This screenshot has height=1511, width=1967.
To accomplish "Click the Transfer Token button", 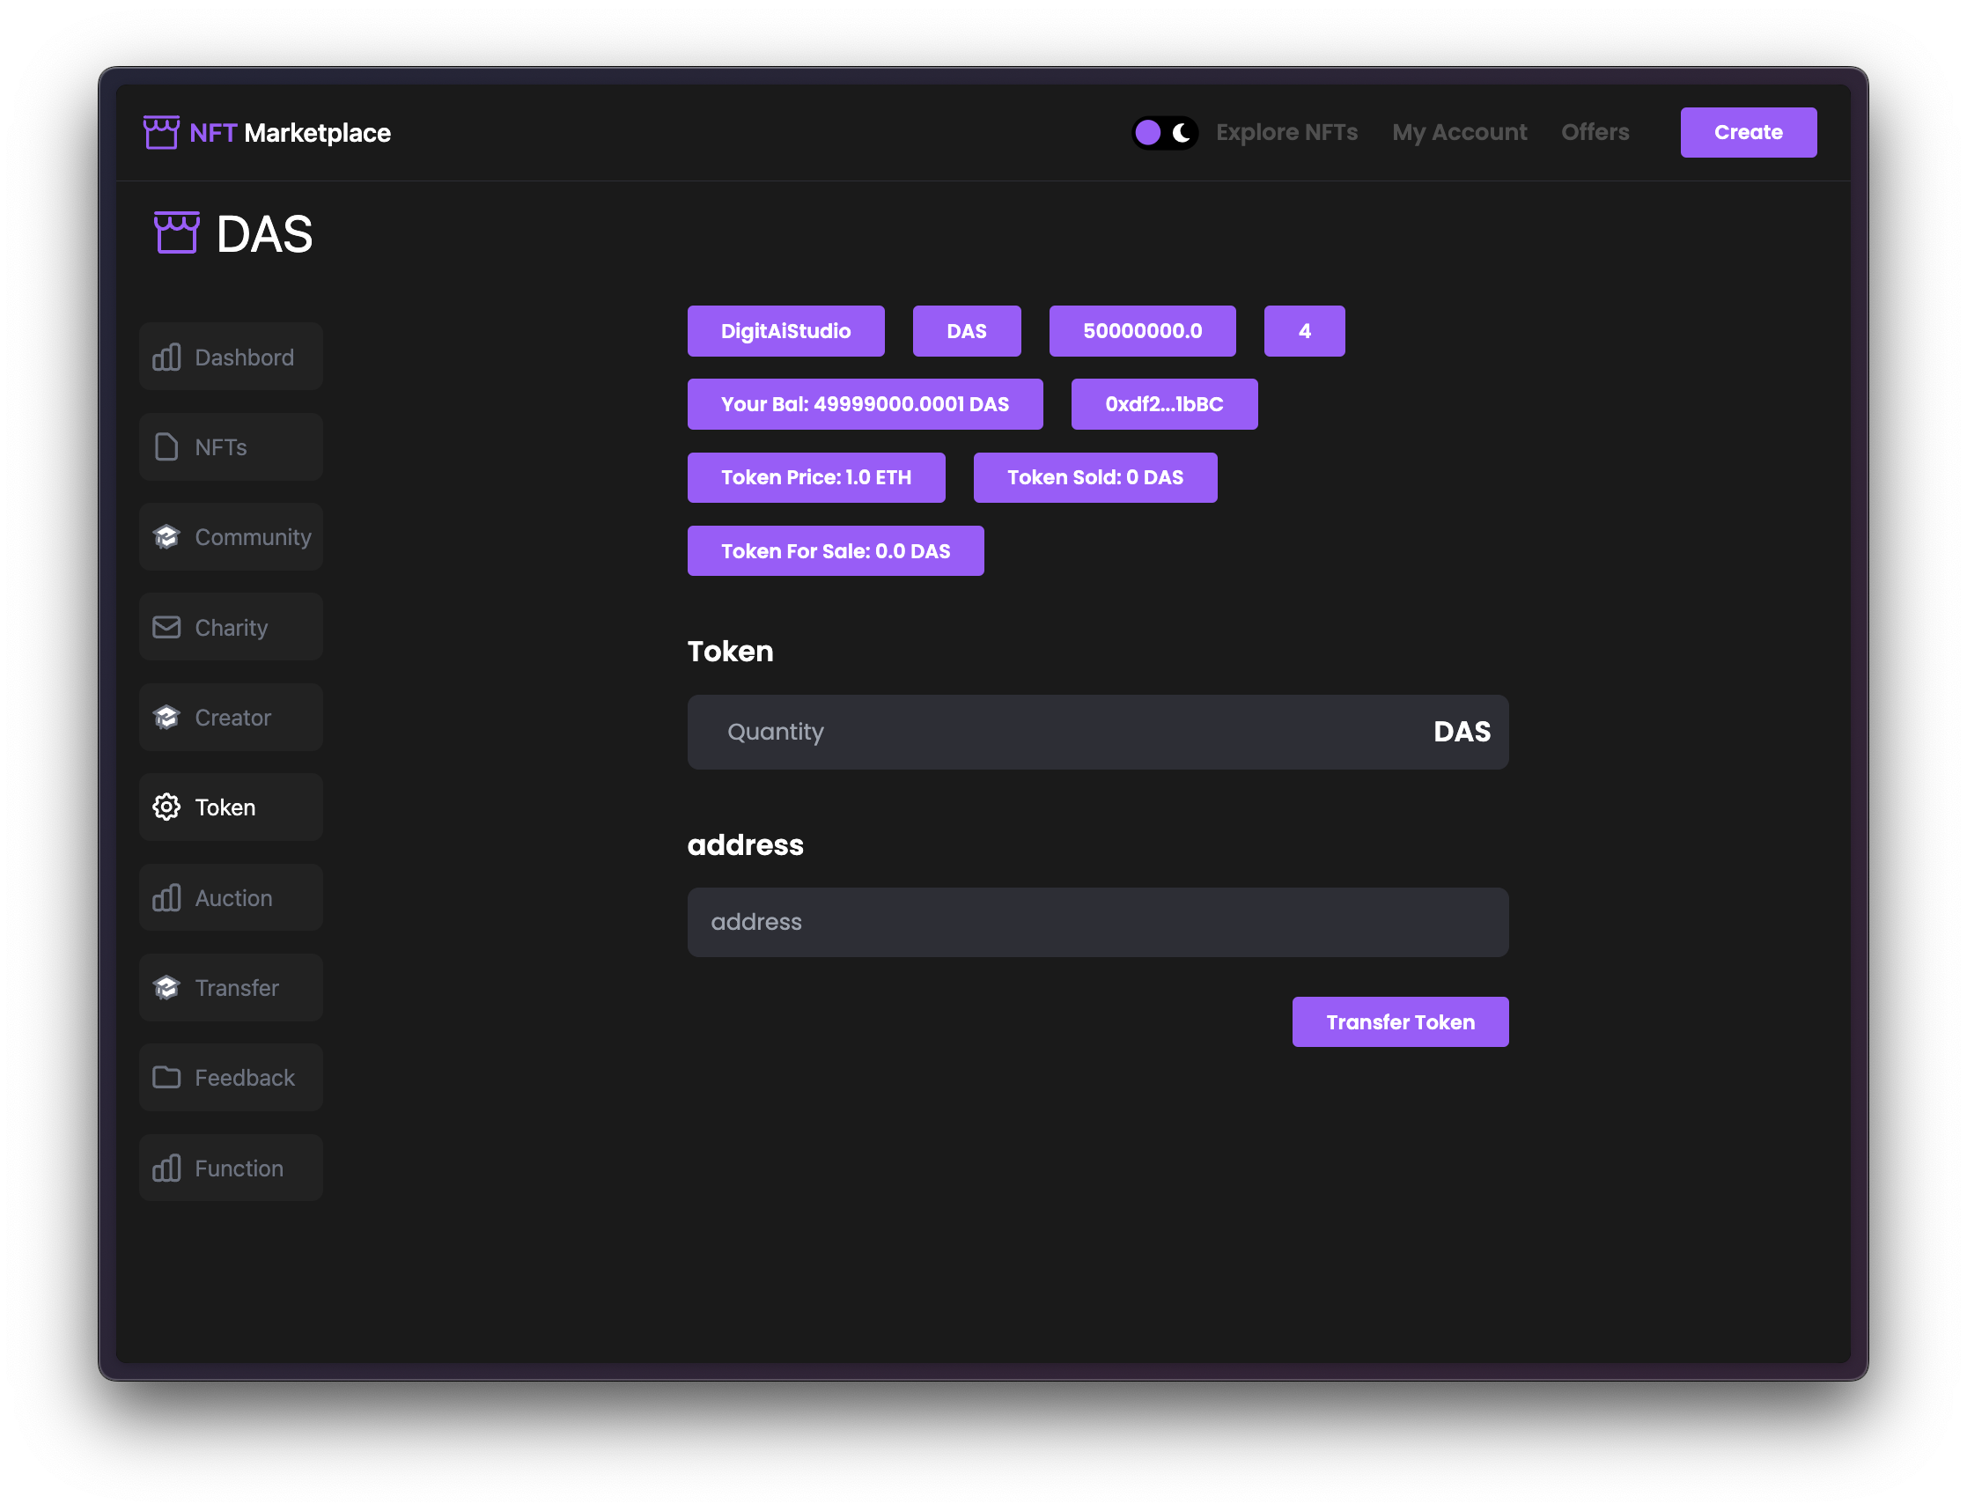I will (1399, 1021).
